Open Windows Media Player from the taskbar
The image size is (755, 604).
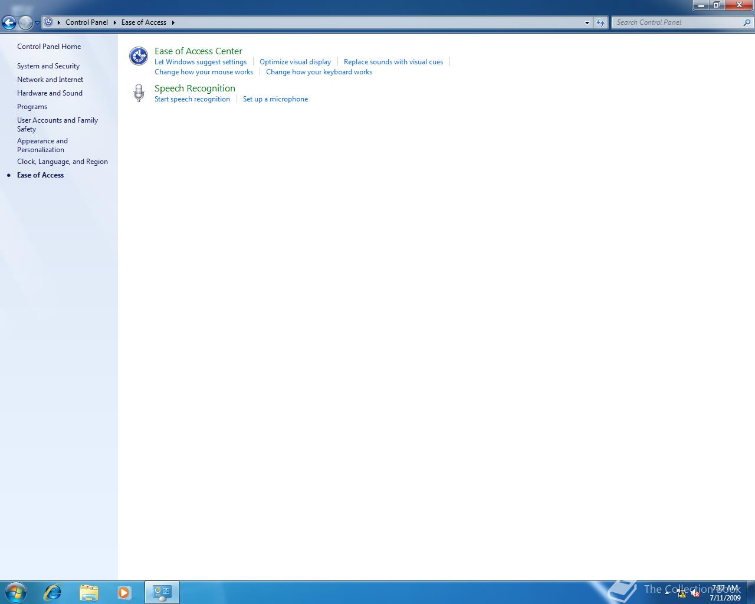click(x=124, y=592)
